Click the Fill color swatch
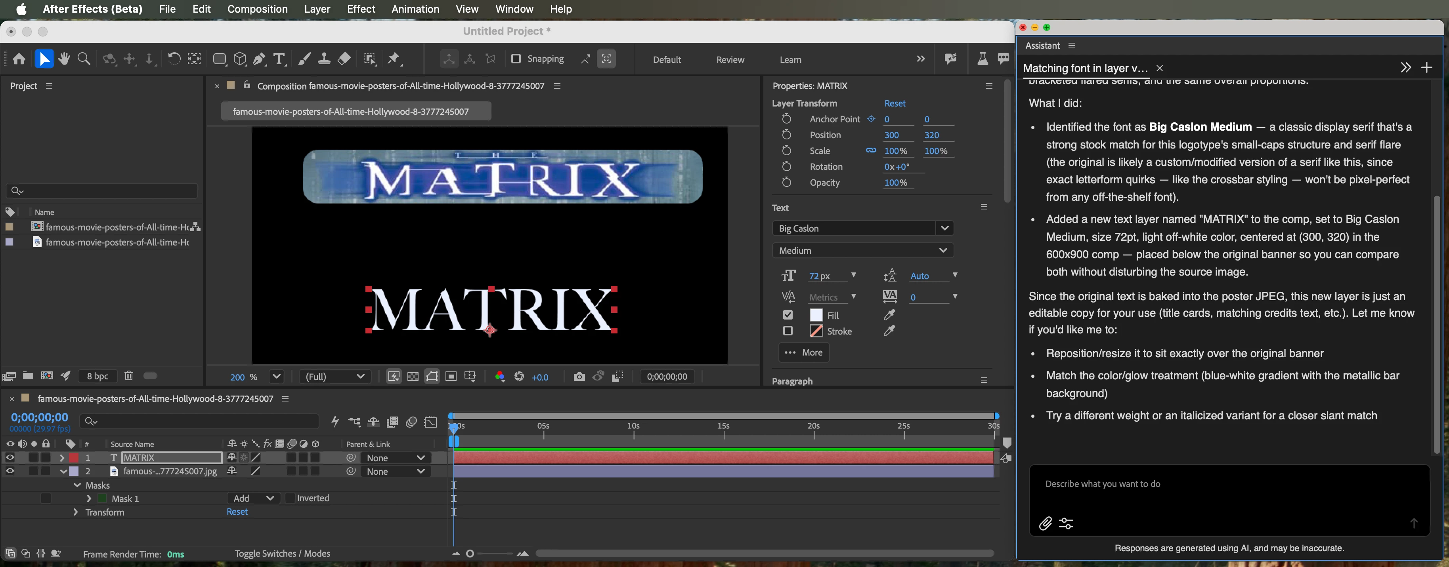The height and width of the screenshot is (567, 1449). click(x=816, y=315)
